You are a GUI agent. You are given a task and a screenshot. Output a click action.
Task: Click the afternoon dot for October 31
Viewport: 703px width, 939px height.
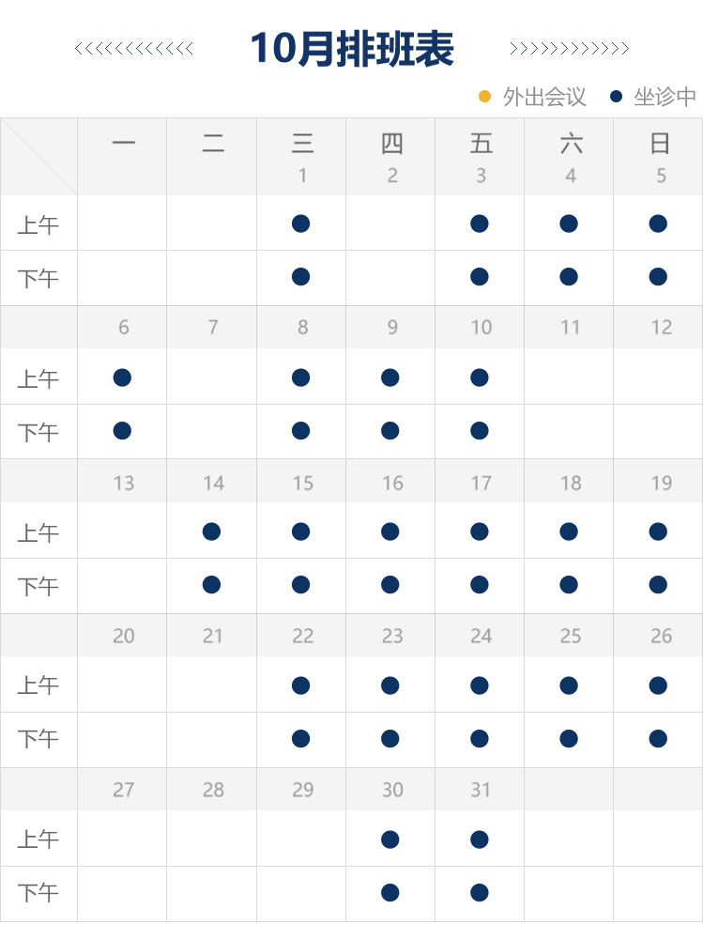(480, 892)
